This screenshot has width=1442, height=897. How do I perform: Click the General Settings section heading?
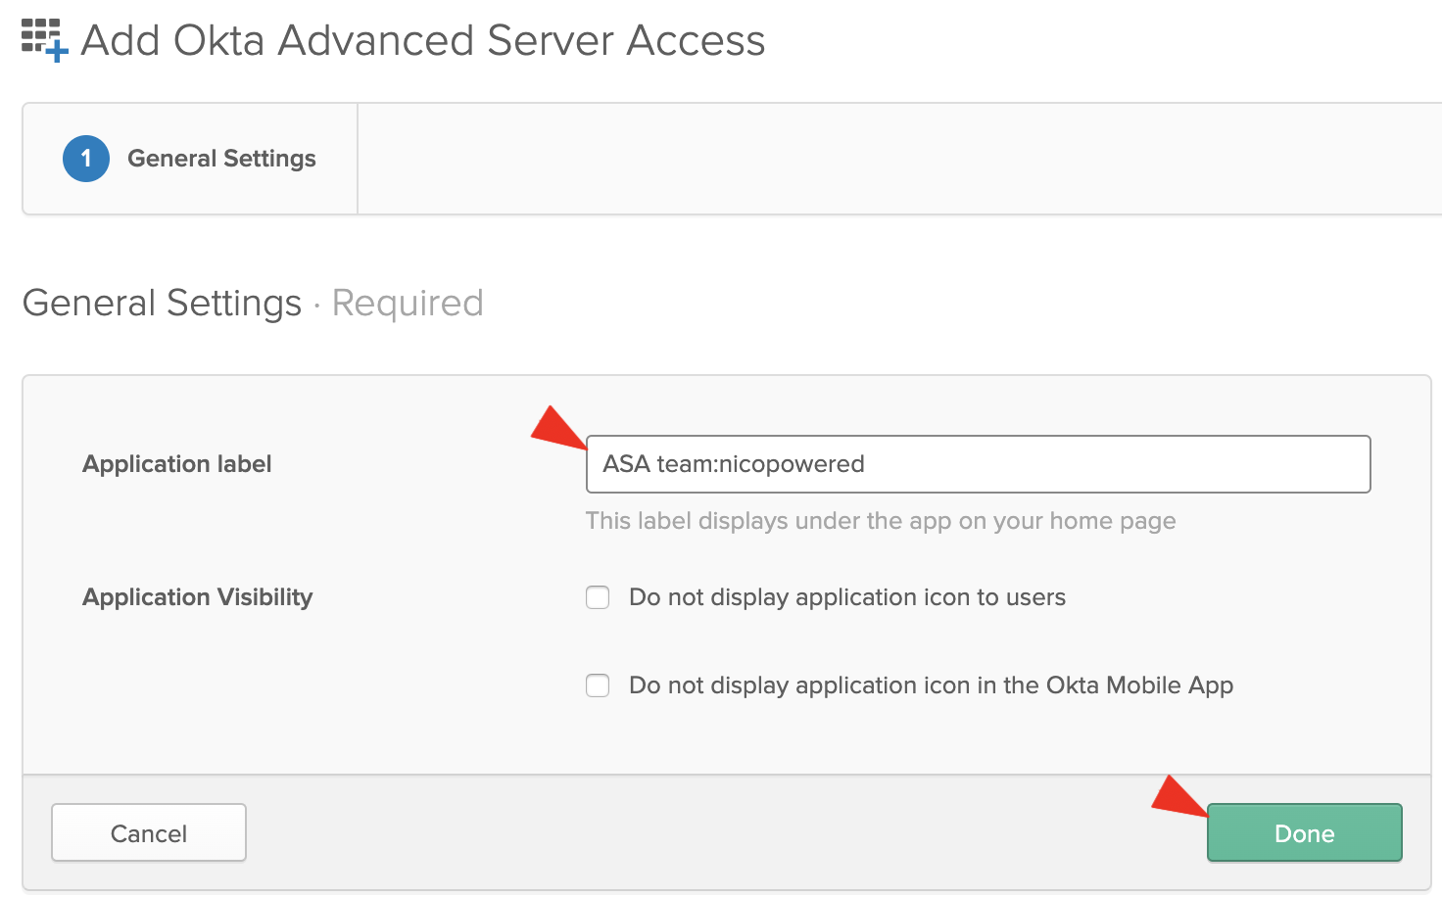click(162, 304)
